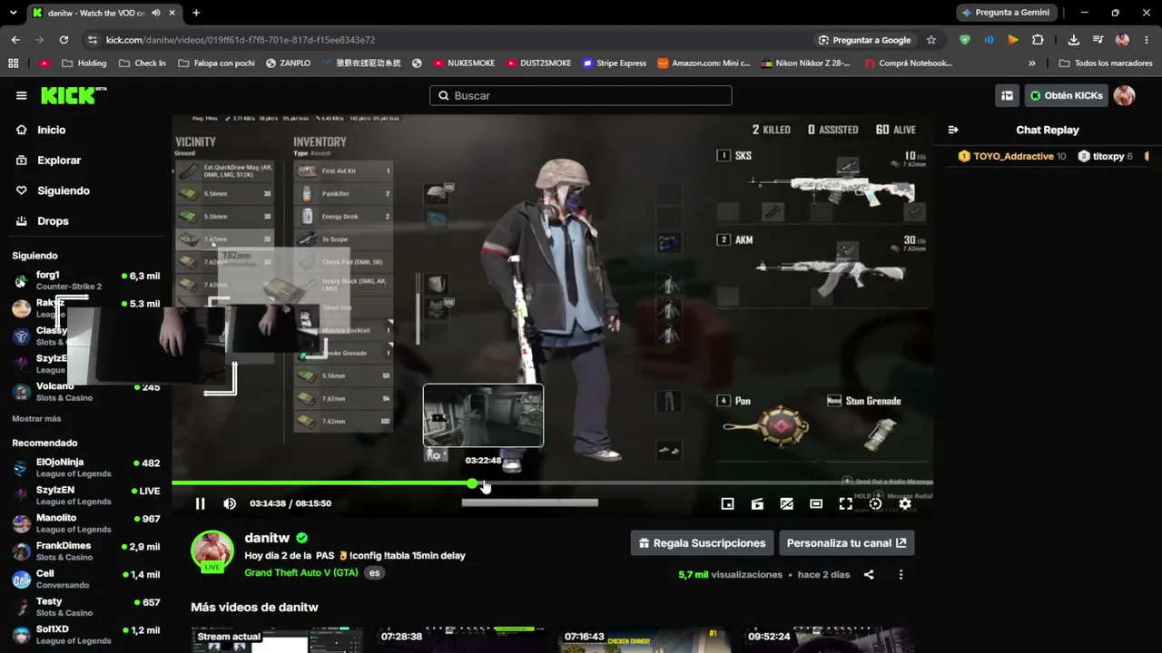Enter fullscreen mode in the player

click(845, 503)
